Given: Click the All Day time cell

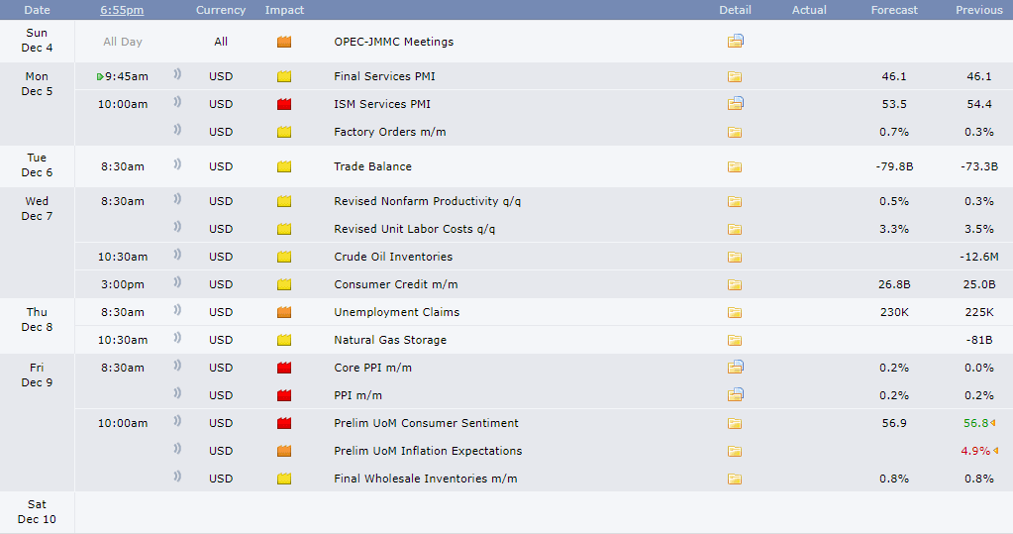Looking at the screenshot, I should [123, 42].
